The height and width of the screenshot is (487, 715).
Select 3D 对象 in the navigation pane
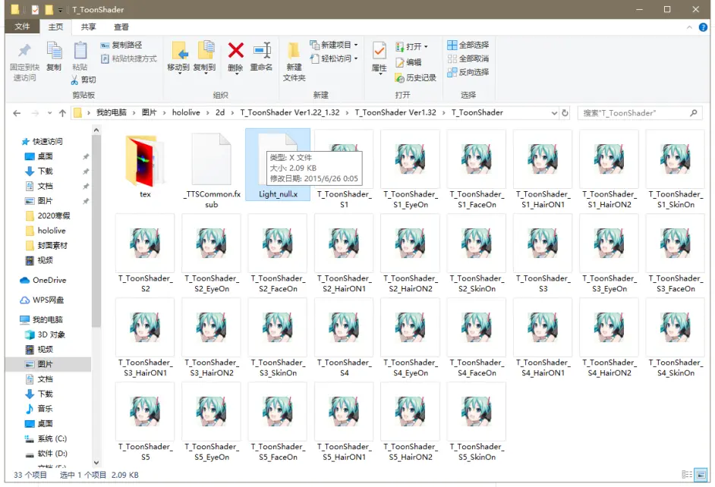point(45,335)
